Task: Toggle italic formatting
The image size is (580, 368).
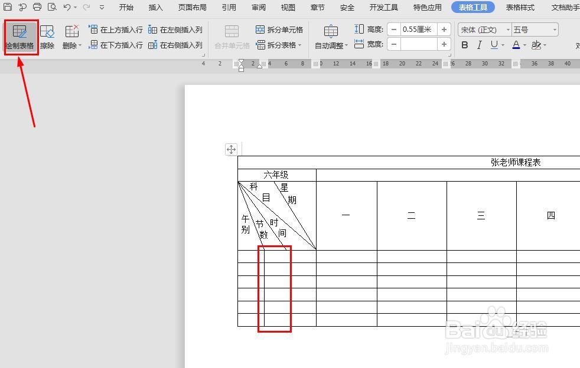Action: coord(480,45)
